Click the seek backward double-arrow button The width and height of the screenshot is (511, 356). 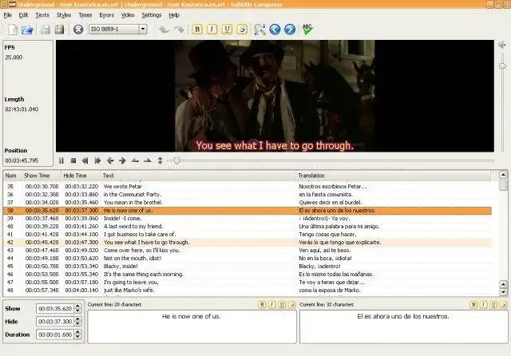85,160
